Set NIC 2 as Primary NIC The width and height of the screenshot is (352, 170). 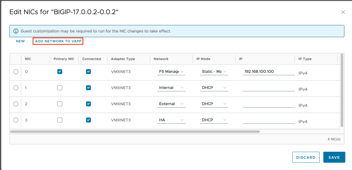tap(60, 104)
